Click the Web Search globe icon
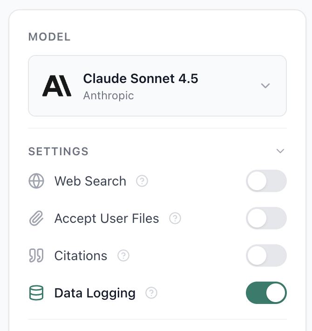 [x=36, y=181]
